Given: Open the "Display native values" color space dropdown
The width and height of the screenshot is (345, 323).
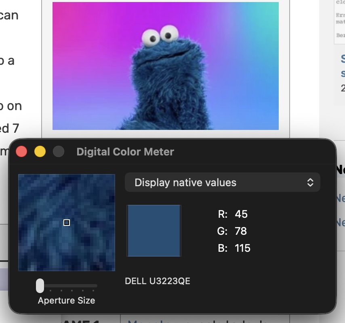Looking at the screenshot, I should tap(223, 182).
